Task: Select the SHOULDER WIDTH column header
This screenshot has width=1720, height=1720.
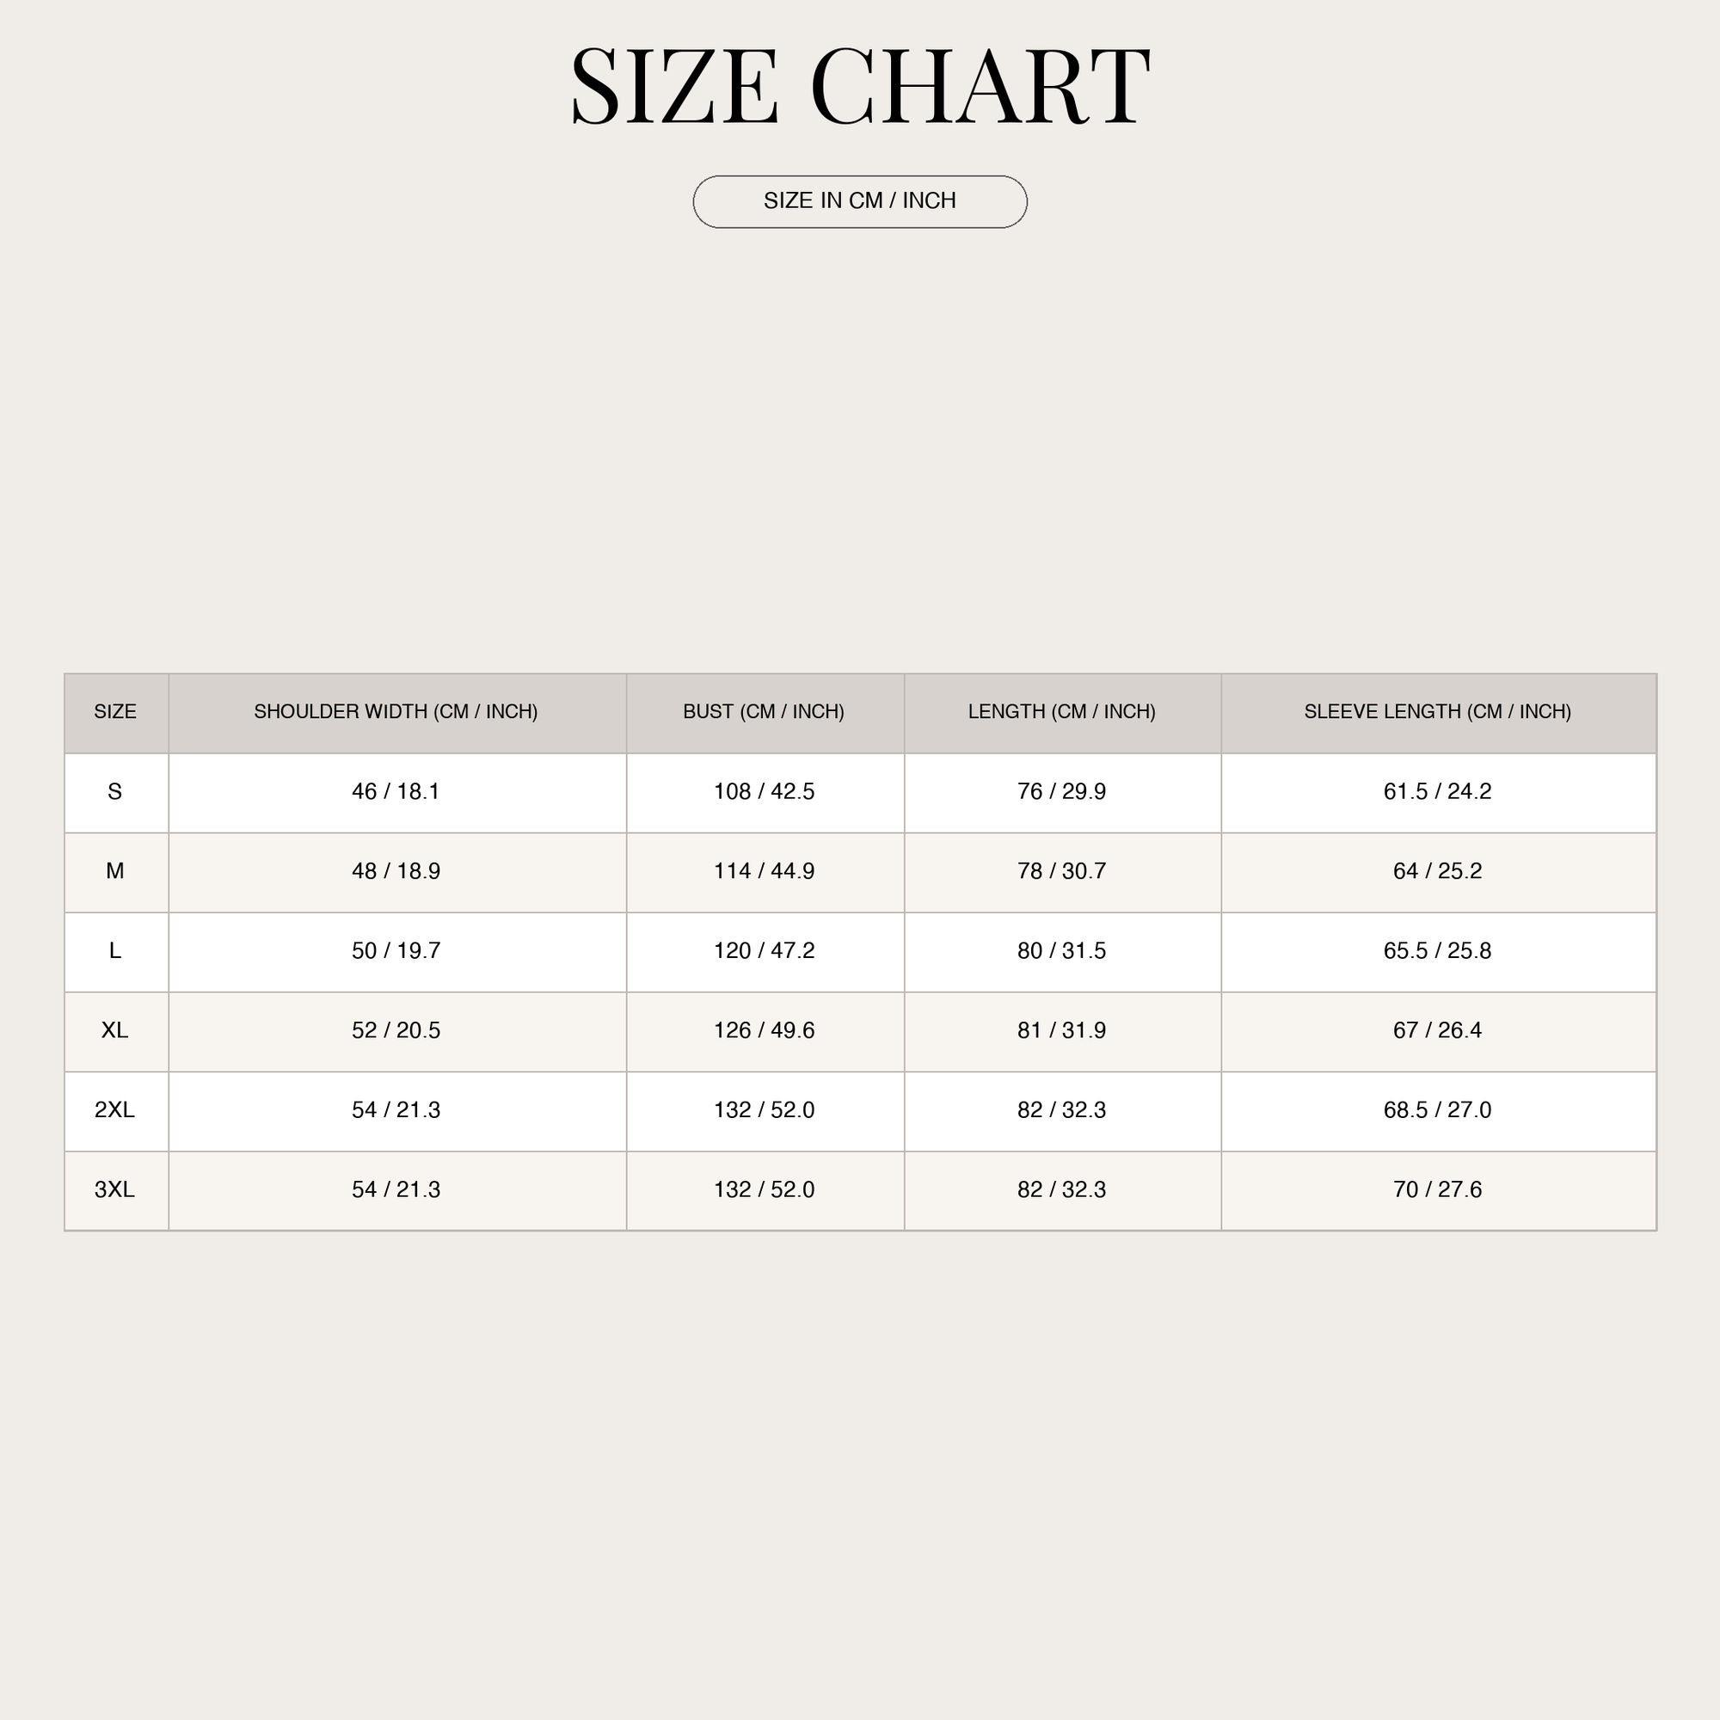Action: point(397,712)
